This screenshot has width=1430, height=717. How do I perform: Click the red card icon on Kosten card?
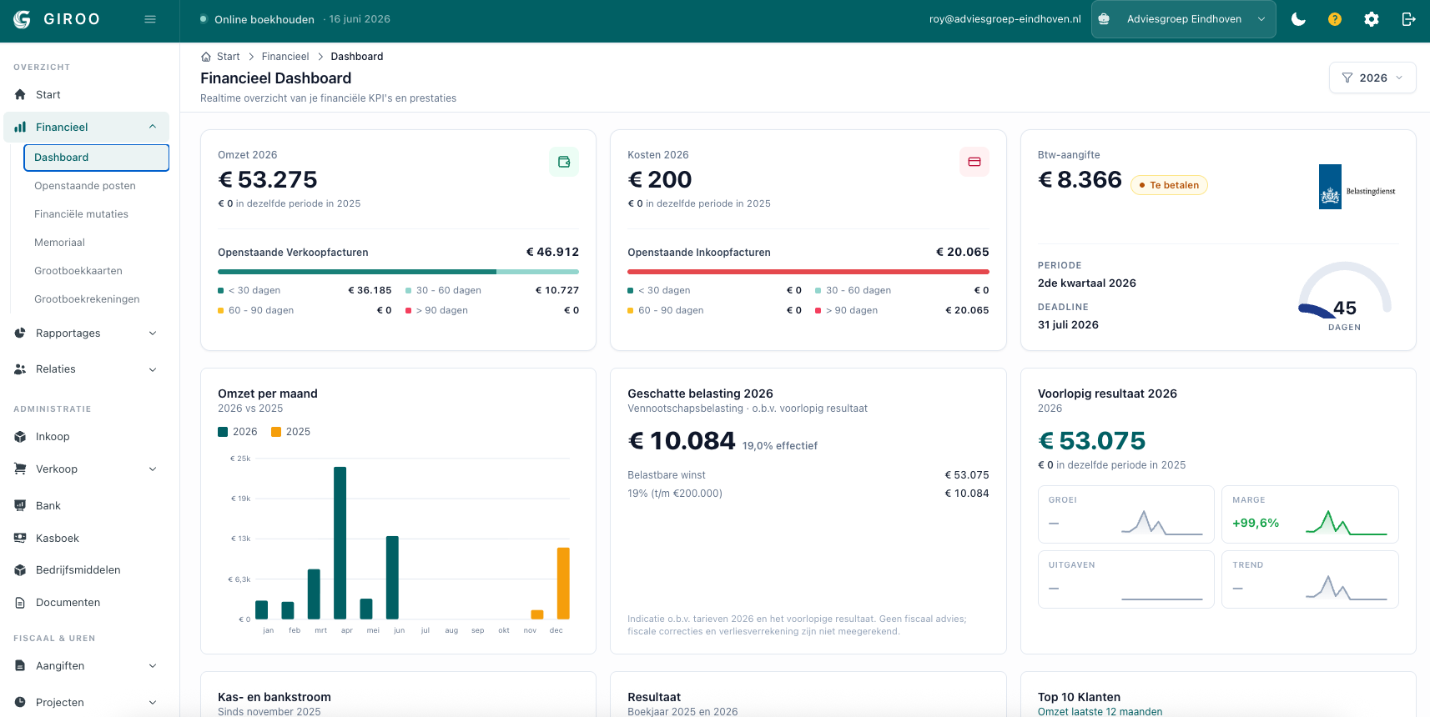[974, 162]
